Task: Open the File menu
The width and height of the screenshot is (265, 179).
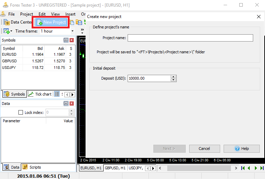Action: pos(11,14)
